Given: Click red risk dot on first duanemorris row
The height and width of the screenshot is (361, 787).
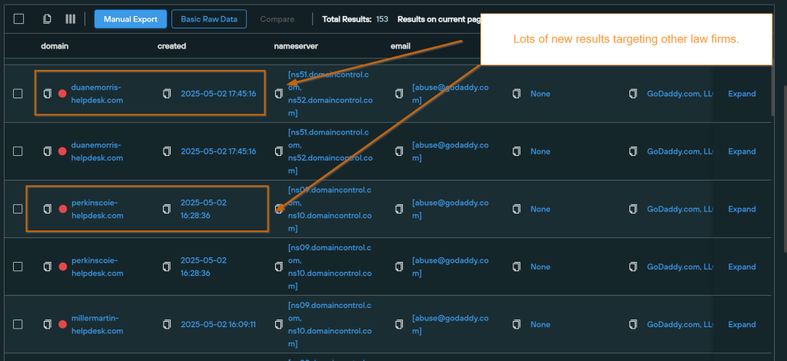Looking at the screenshot, I should coord(63,94).
